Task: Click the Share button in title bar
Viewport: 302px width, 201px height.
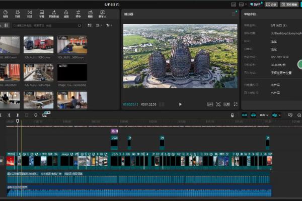Action: (x=272, y=4)
